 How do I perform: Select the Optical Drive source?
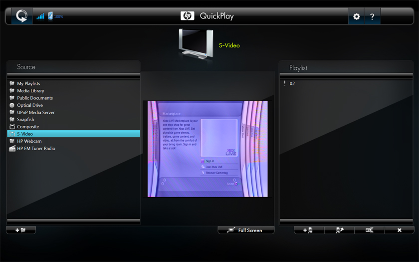pos(74,105)
